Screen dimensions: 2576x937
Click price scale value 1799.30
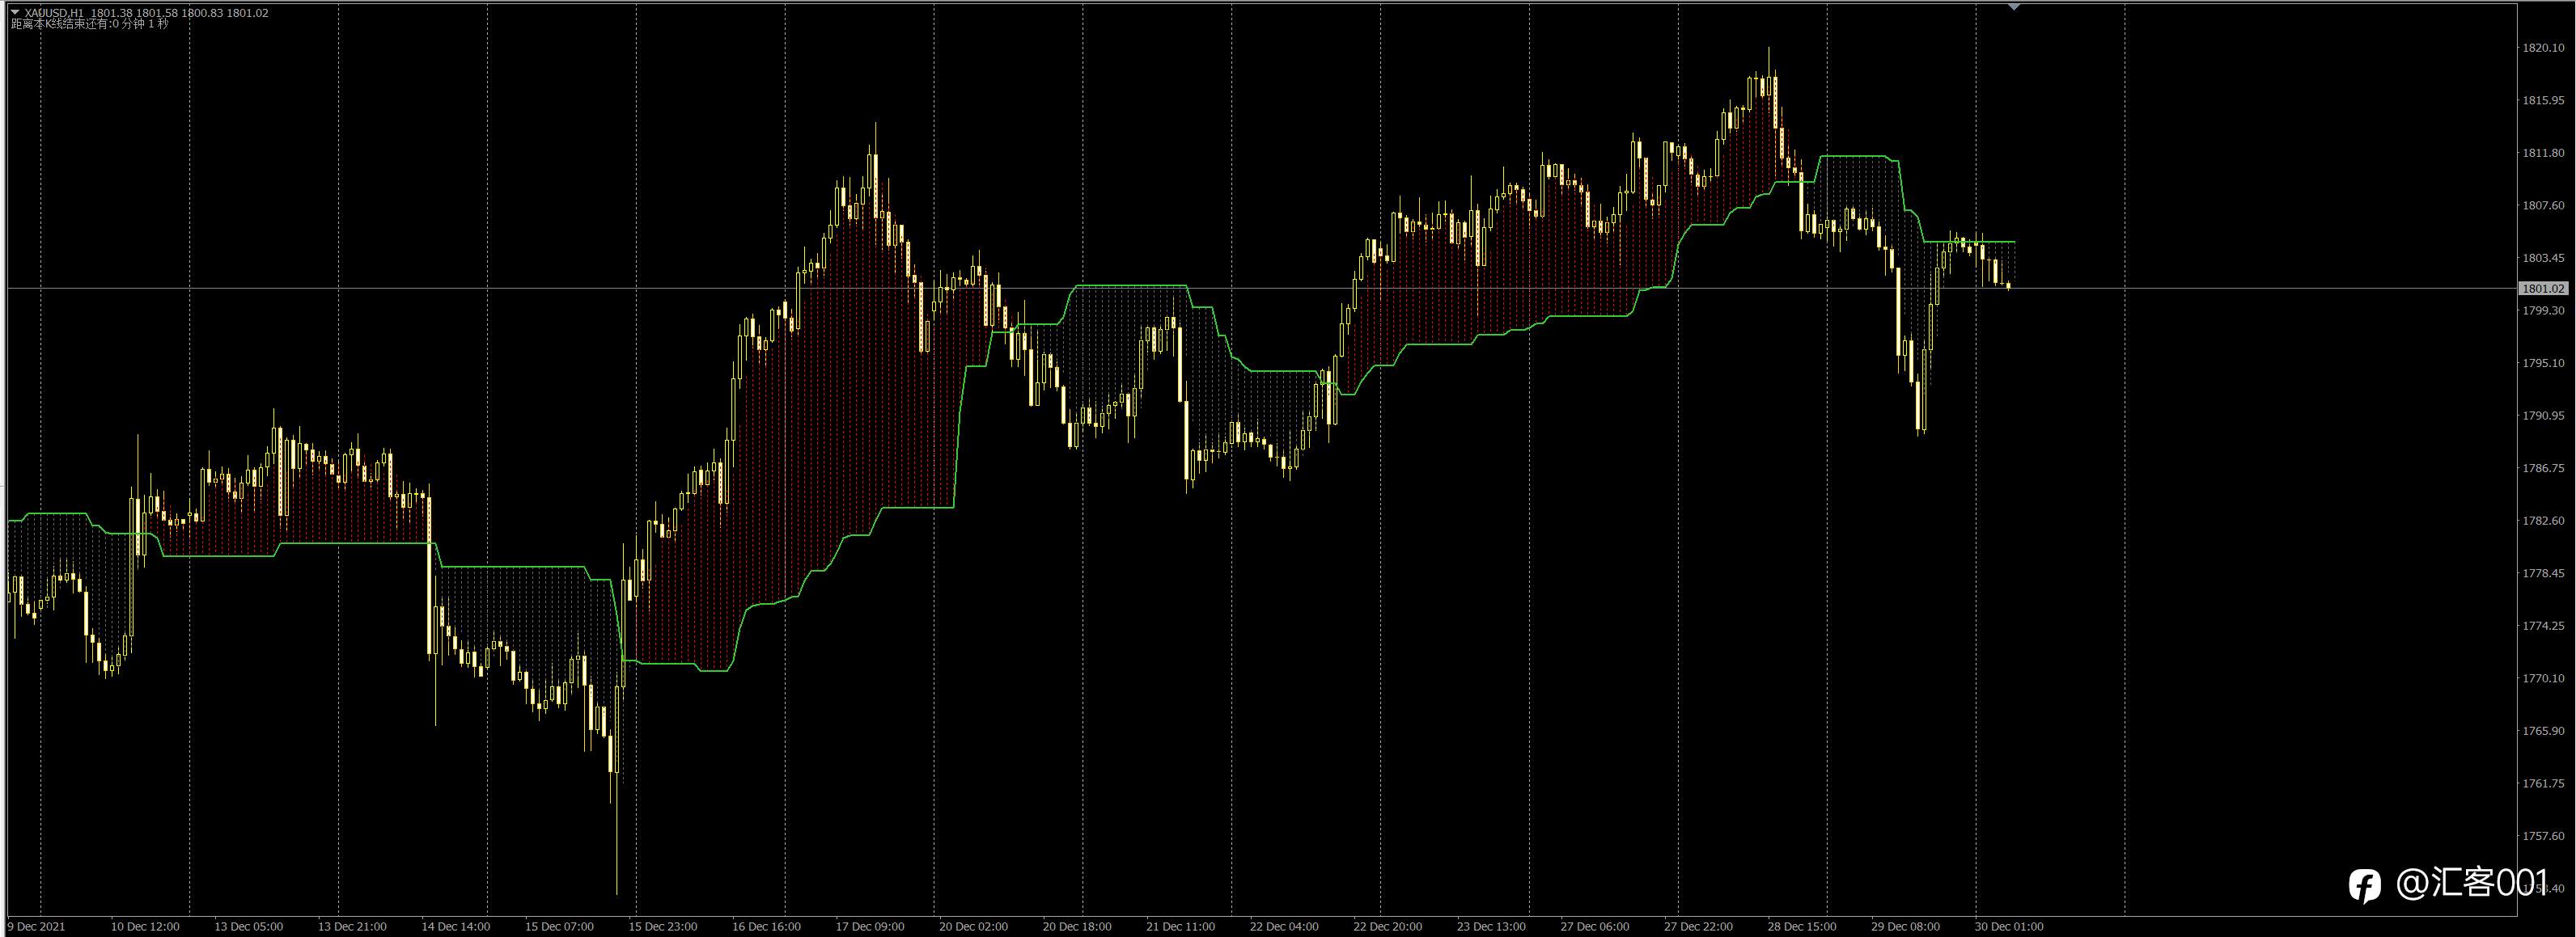pyautogui.click(x=2542, y=310)
